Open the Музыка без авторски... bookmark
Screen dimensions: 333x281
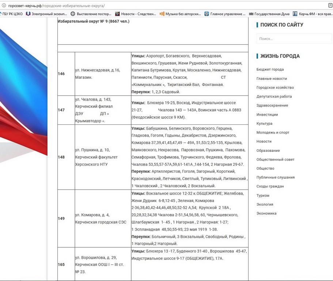[x=180, y=14]
